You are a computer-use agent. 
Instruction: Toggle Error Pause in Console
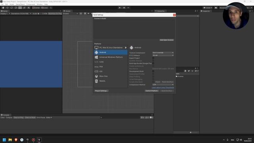41,118
